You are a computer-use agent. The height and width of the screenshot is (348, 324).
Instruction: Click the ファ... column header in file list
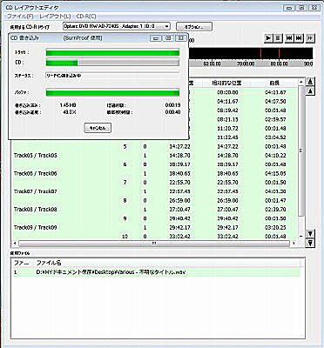click(x=22, y=263)
